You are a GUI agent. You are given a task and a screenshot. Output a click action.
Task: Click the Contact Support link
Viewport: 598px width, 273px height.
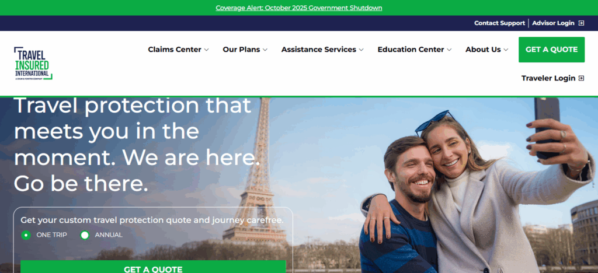(500, 23)
